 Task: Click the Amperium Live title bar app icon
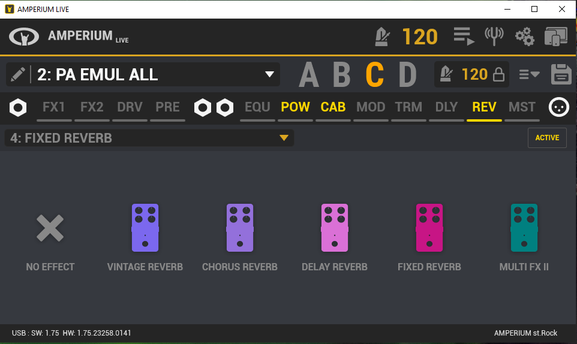pos(10,9)
